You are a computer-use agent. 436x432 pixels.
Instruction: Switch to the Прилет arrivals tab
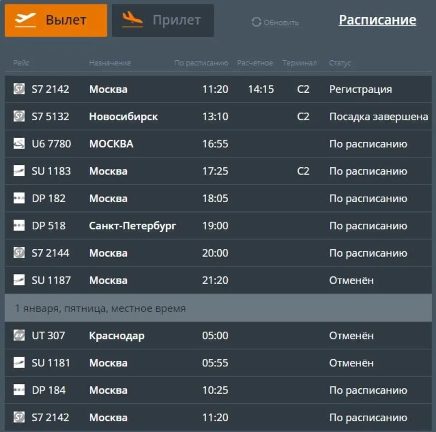click(x=163, y=20)
